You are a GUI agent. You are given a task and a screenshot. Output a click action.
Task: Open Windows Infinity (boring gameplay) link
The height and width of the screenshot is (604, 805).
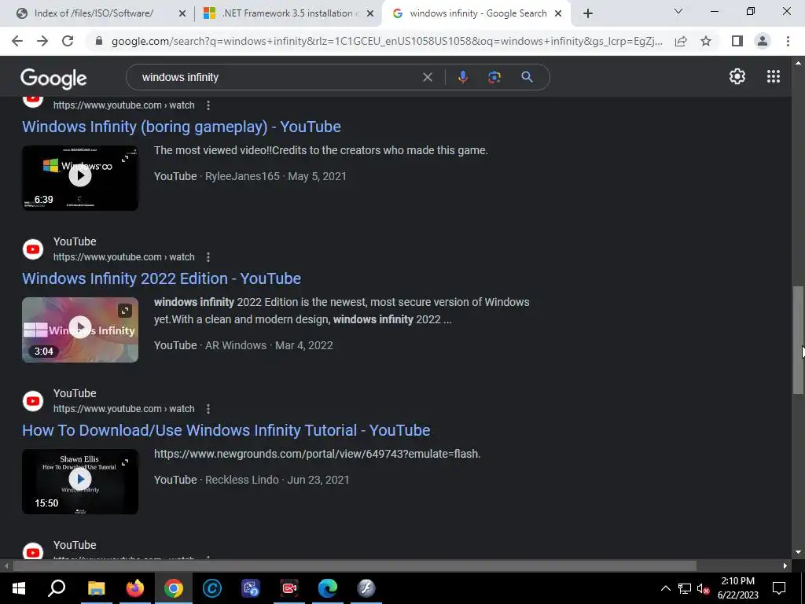pyautogui.click(x=182, y=127)
